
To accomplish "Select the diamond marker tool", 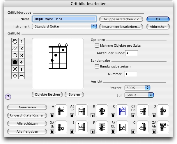I will [15, 76].
